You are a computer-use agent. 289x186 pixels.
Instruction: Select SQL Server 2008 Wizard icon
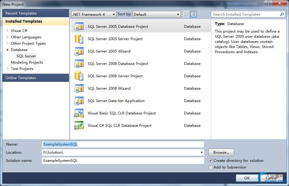pos(79,88)
